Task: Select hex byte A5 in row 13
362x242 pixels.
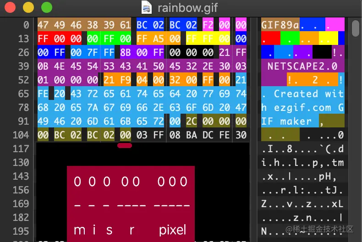Action: pyautogui.click(x=159, y=38)
